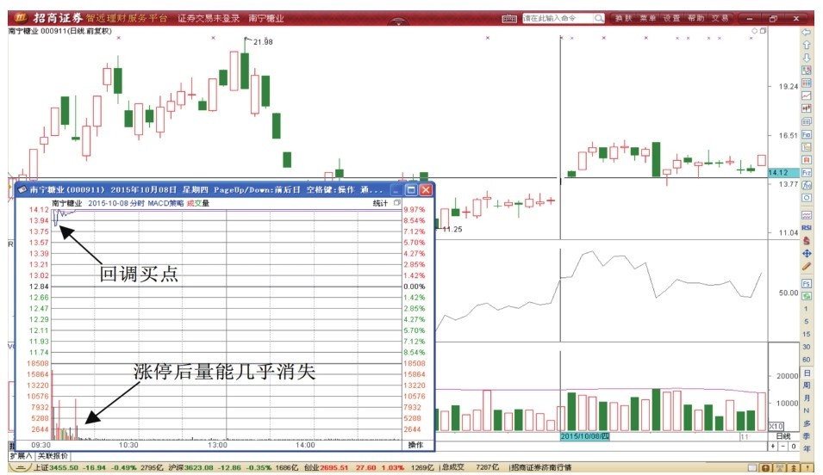Switch to the 关联报价 tab
Image resolution: width=823 pixels, height=475 pixels.
[x=52, y=456]
